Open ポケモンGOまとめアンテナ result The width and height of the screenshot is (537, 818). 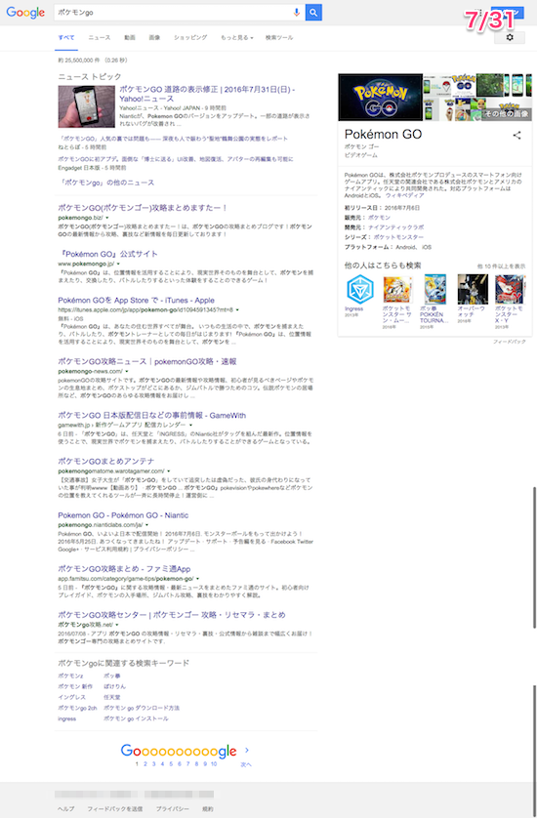[106, 461]
